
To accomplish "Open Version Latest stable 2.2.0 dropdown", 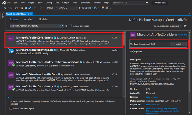I will click(154, 44).
